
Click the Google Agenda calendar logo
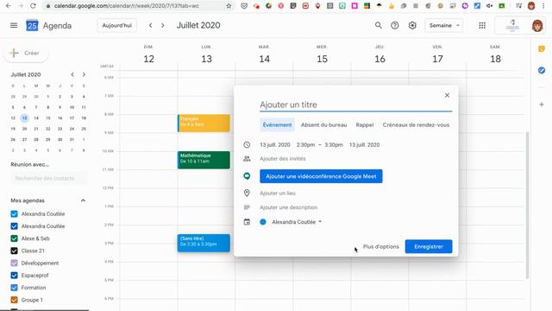tap(32, 25)
